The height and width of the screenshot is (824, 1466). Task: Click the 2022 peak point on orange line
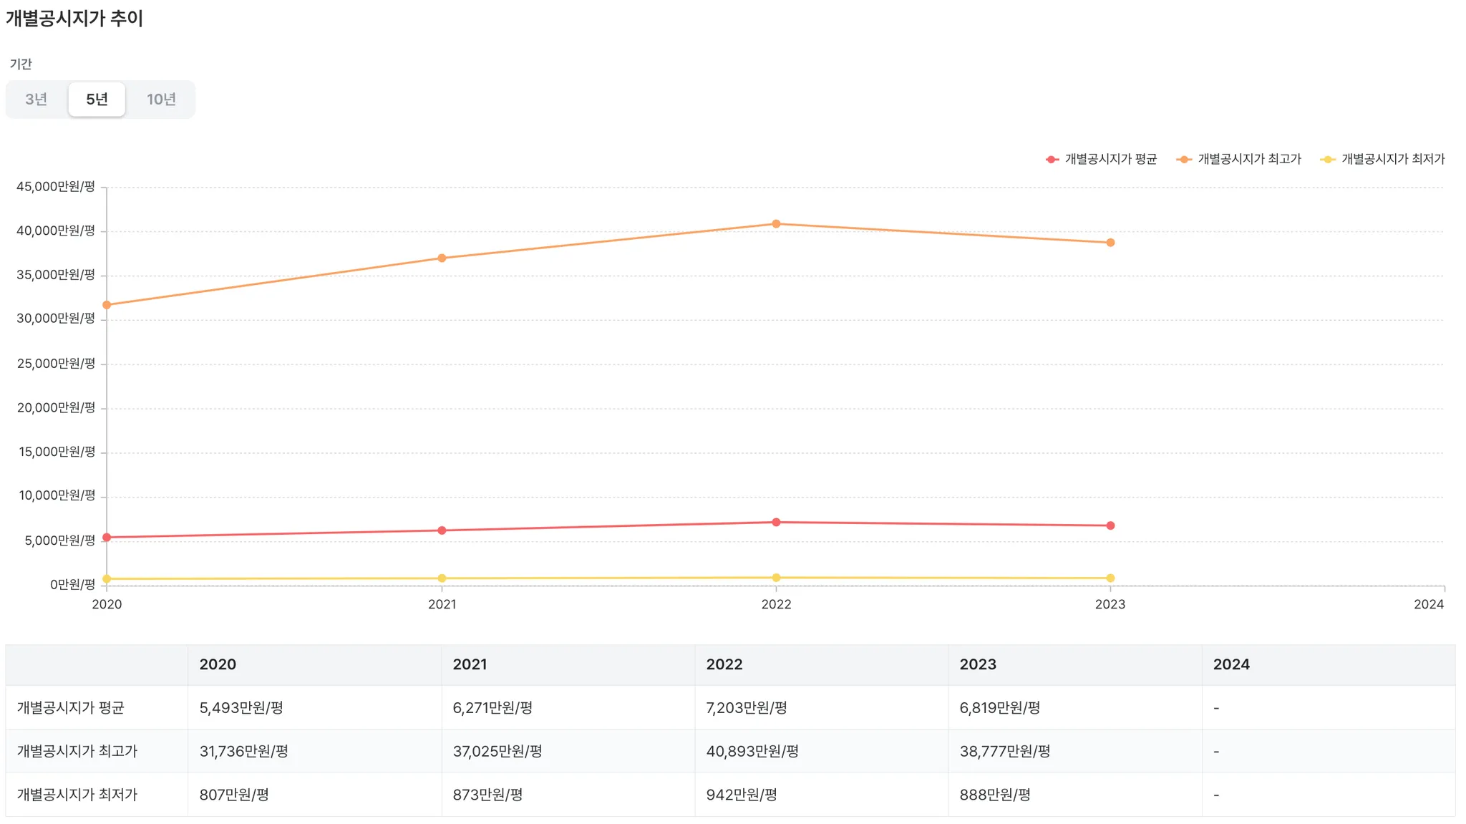point(776,224)
